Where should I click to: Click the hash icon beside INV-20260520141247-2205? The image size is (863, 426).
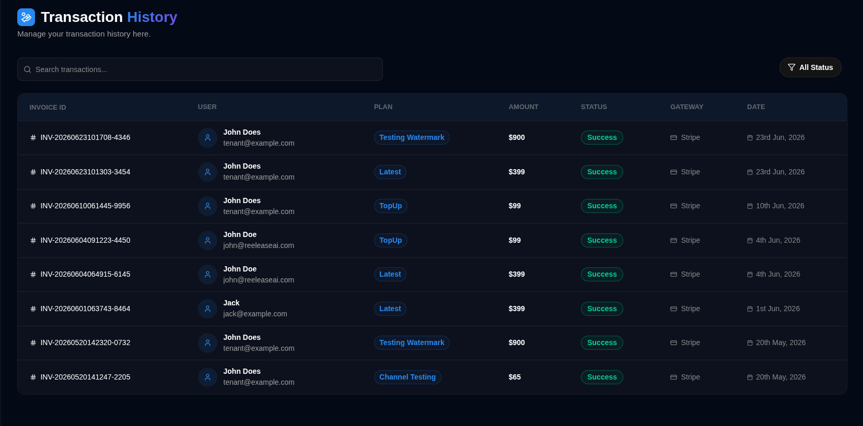tap(33, 377)
